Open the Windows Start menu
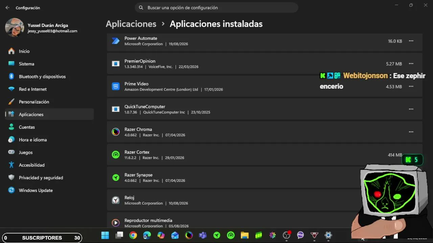Viewport: 433px width, 243px height. tap(105, 235)
